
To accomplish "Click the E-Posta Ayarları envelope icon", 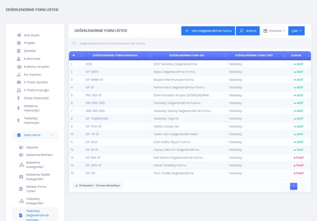I will point(19,82).
